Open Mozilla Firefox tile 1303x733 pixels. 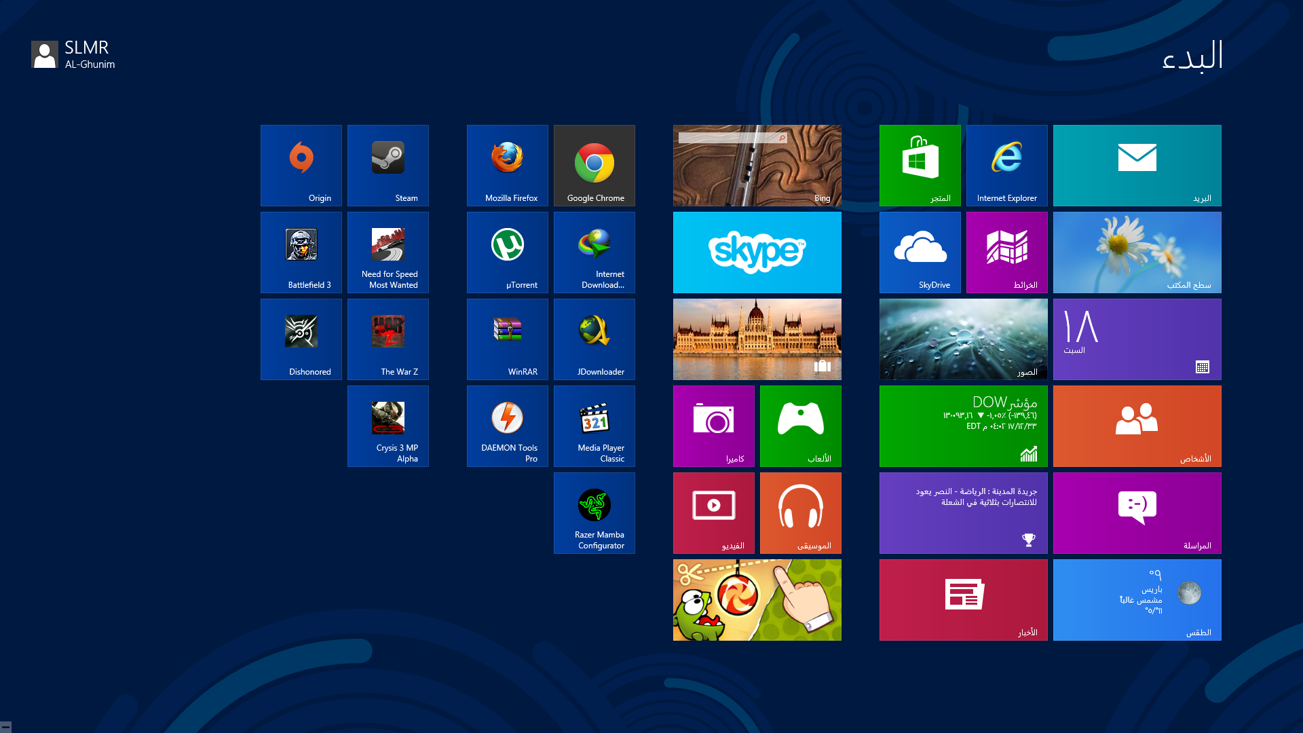pyautogui.click(x=508, y=165)
